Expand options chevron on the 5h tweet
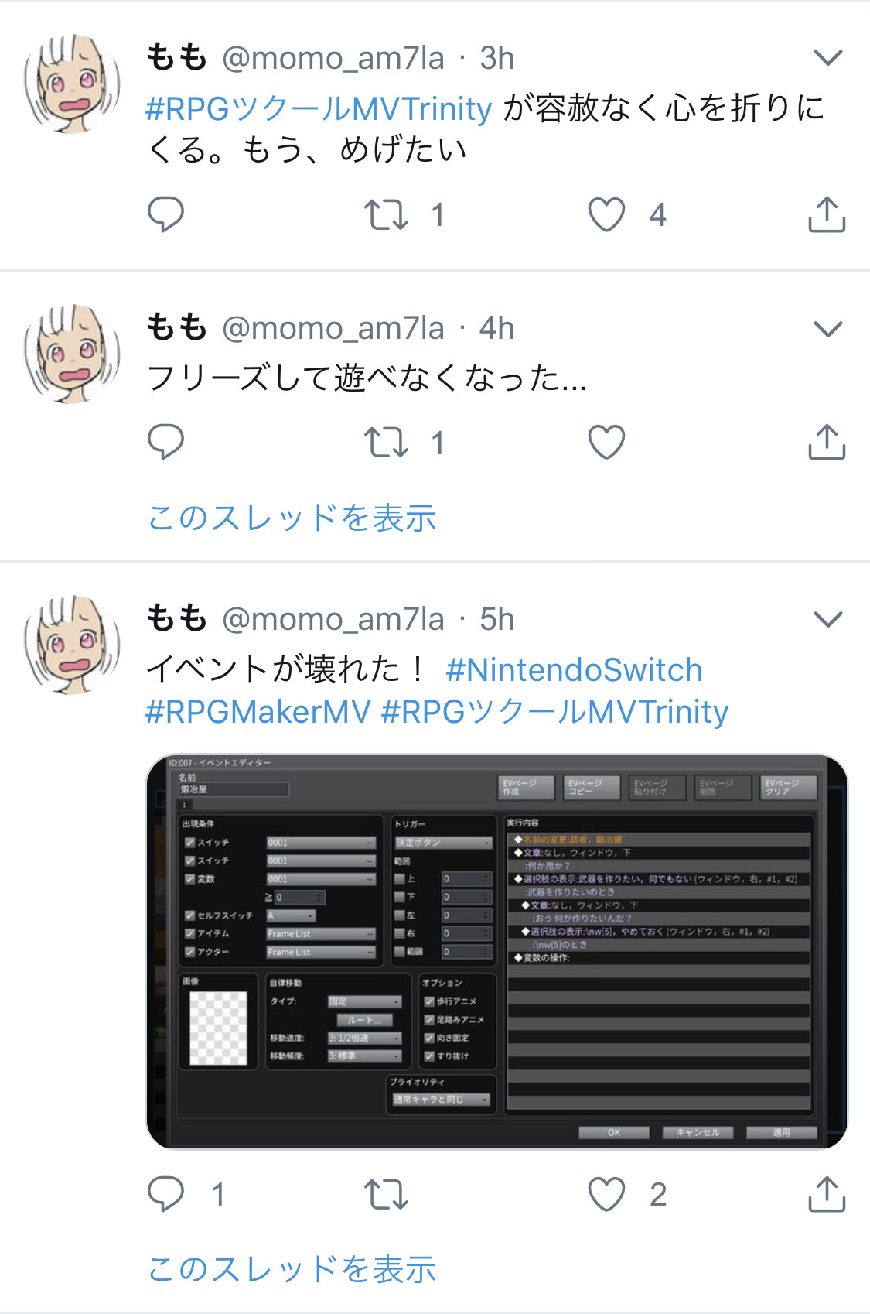This screenshot has height=1314, width=870. (x=828, y=619)
